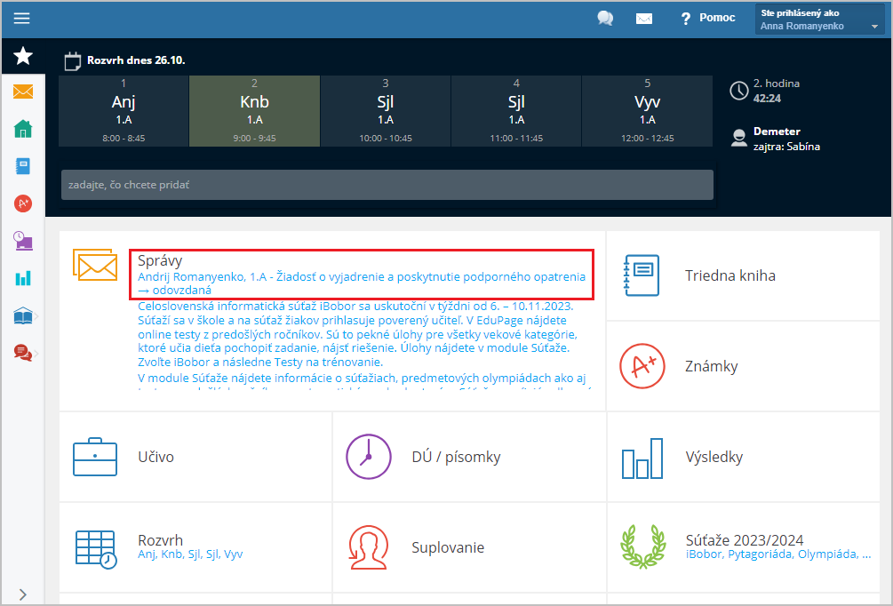Open the Súťaže laurel wreath icon
The width and height of the screenshot is (893, 606).
click(x=642, y=546)
